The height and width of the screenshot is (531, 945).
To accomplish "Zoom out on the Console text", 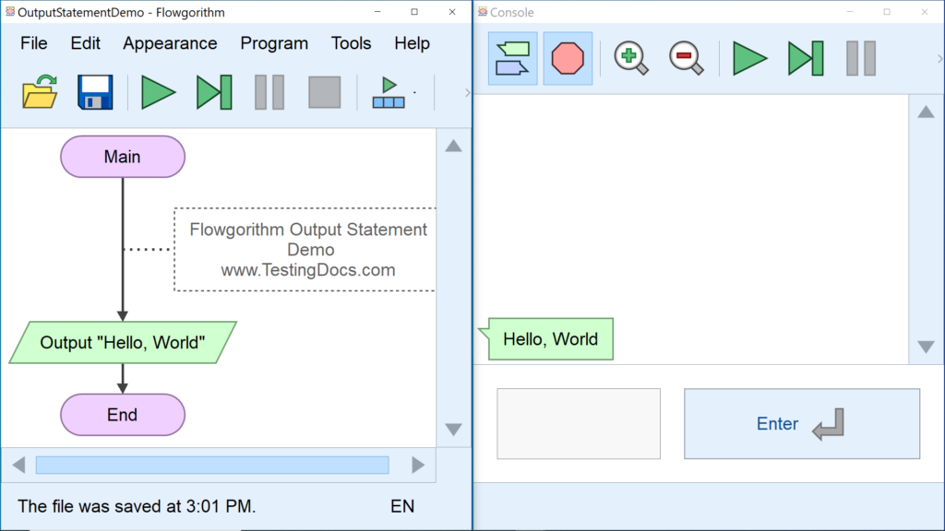I will tap(687, 59).
